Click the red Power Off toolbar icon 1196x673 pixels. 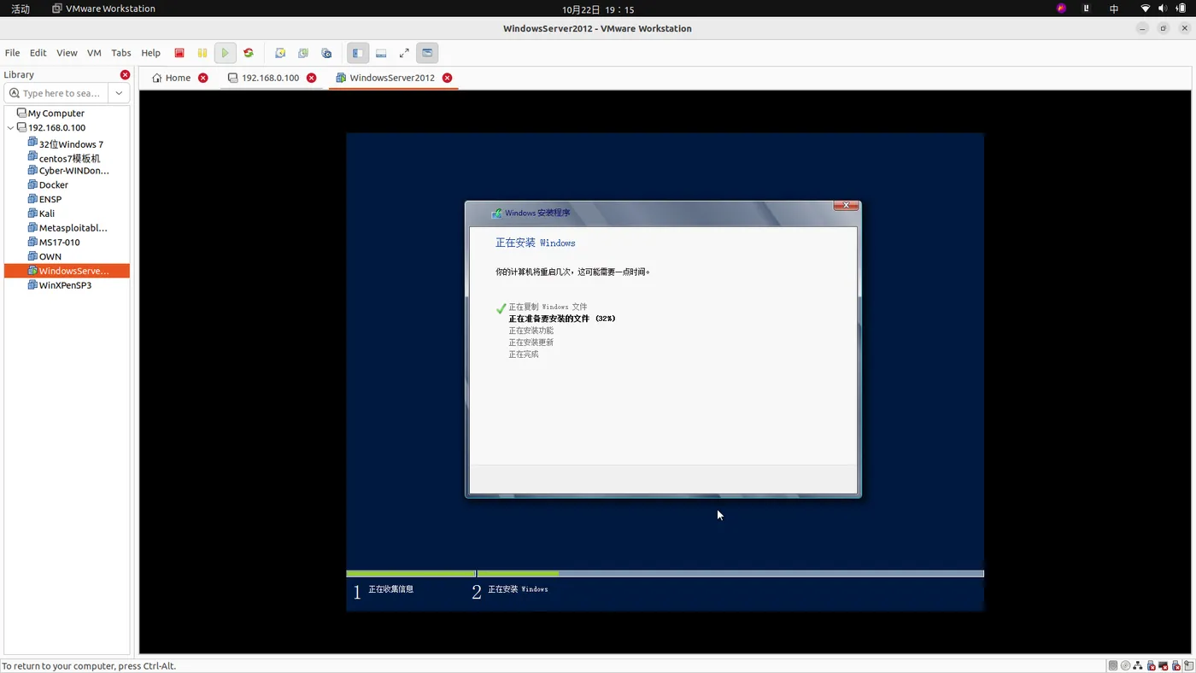pyautogui.click(x=179, y=53)
